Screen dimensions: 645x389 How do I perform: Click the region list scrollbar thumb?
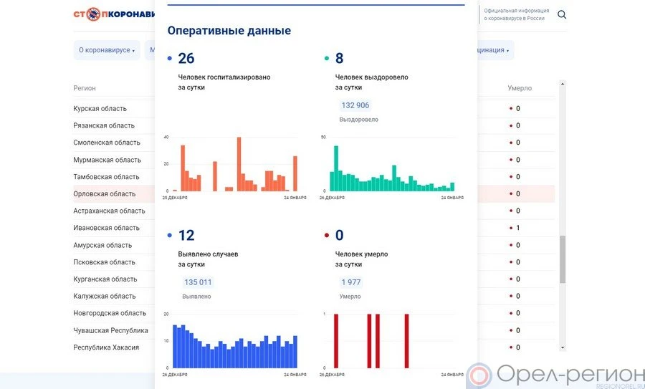pyautogui.click(x=562, y=259)
